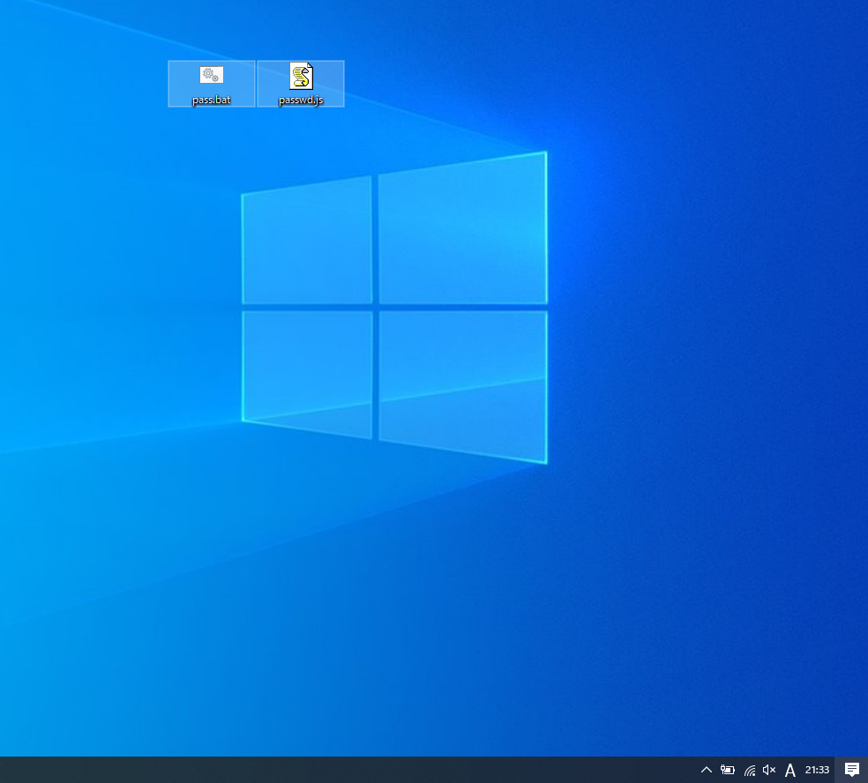Expand the hidden tray icons chevron
868x783 pixels.
click(x=706, y=770)
